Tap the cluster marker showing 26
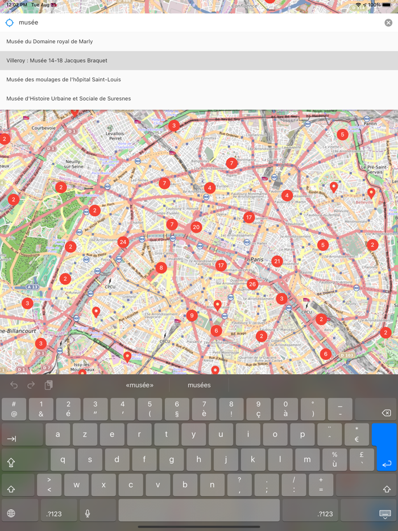Image resolution: width=398 pixels, height=531 pixels. coord(252,284)
